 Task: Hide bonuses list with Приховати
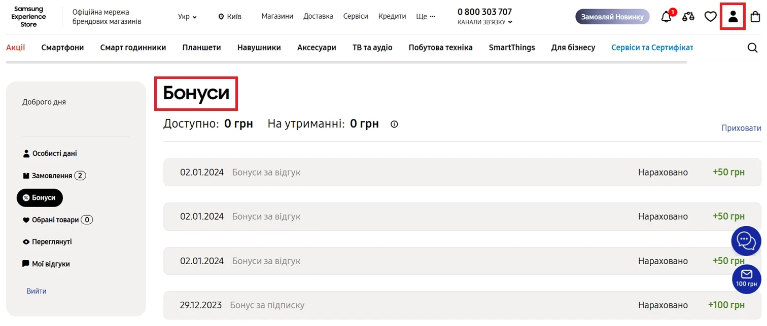(x=741, y=128)
